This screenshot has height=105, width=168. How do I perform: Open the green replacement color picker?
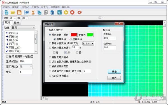coord(90,35)
